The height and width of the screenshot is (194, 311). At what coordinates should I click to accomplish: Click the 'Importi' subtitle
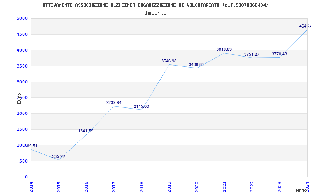click(155, 13)
